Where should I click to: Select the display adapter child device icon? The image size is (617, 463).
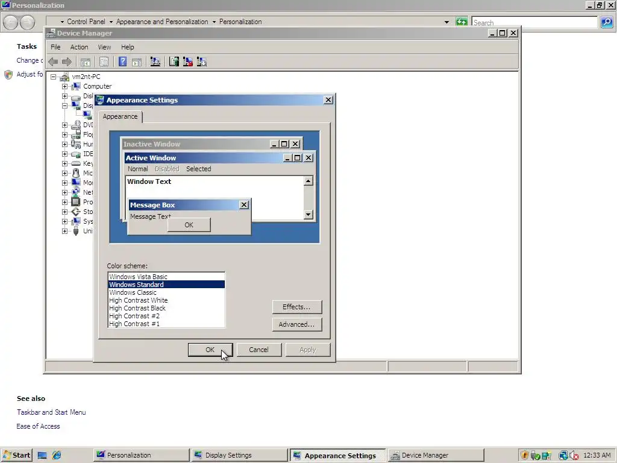click(x=87, y=115)
